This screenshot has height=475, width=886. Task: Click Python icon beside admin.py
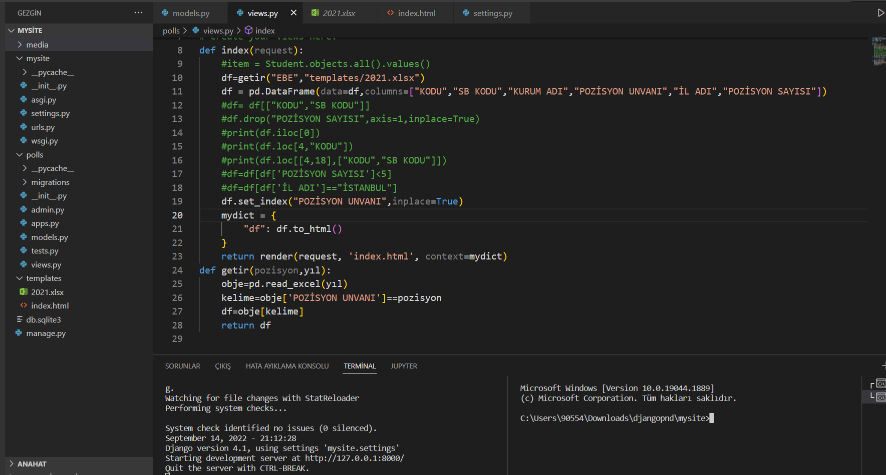(24, 209)
